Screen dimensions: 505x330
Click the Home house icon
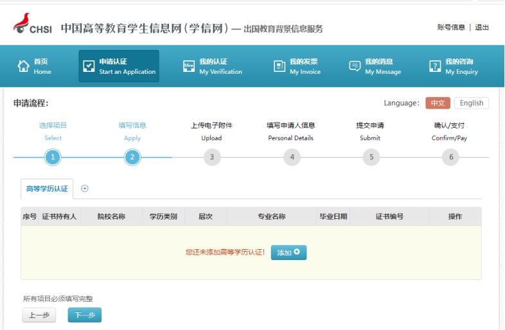[24, 66]
